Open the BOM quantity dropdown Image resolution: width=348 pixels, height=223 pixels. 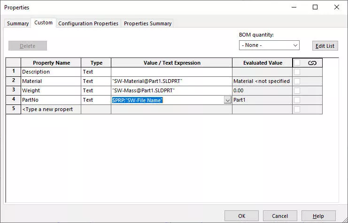point(269,45)
